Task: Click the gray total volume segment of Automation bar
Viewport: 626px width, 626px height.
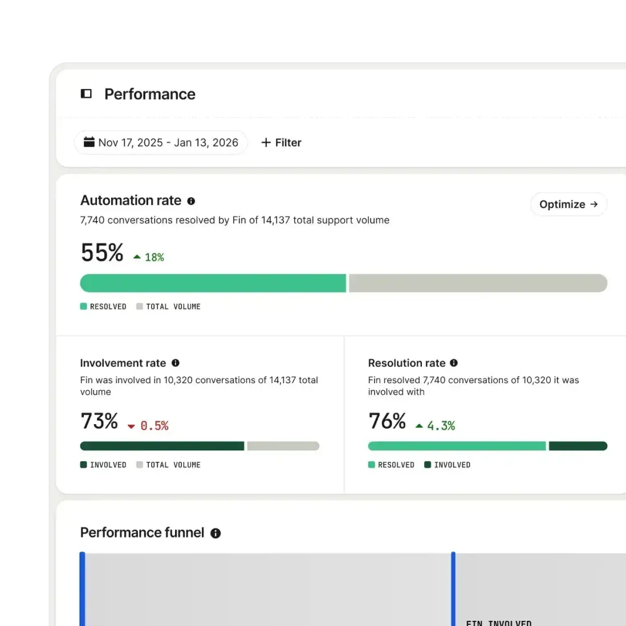Action: tap(478, 283)
